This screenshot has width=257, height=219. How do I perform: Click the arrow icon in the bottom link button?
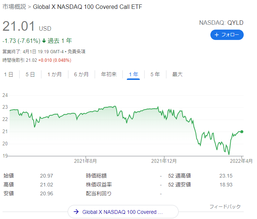click(x=76, y=212)
